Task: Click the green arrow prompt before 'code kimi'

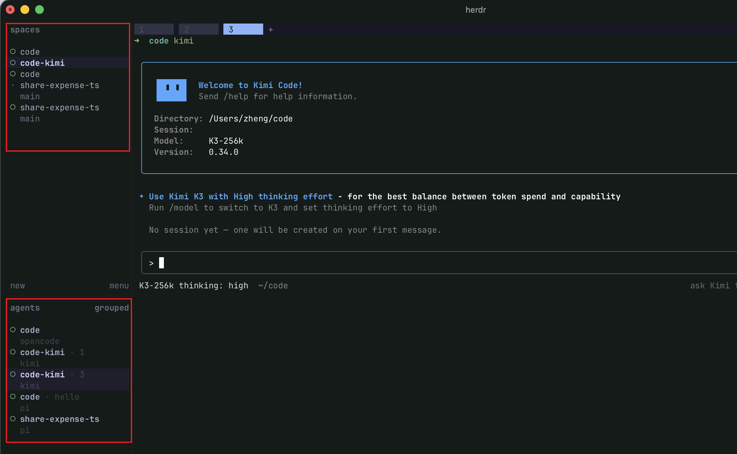Action: click(137, 41)
